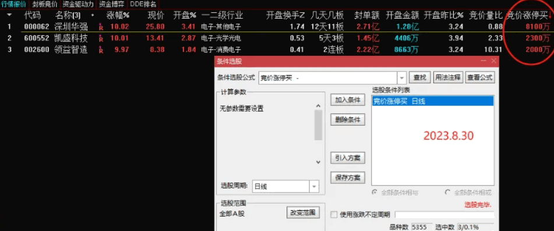
Task: Click the 查找 button
Action: point(420,77)
